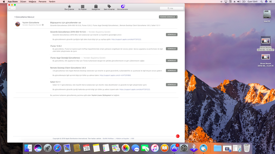Screen dimensions: 275x154
Task: Open the HT201222 link under Safari 12.1.1
Action: tap(134, 89)
